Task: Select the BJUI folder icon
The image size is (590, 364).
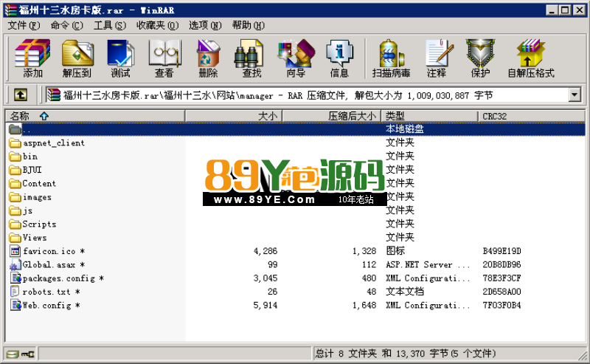Action: point(15,170)
